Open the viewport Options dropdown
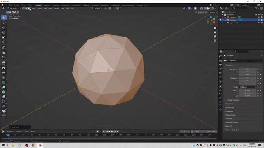 coord(212,12)
